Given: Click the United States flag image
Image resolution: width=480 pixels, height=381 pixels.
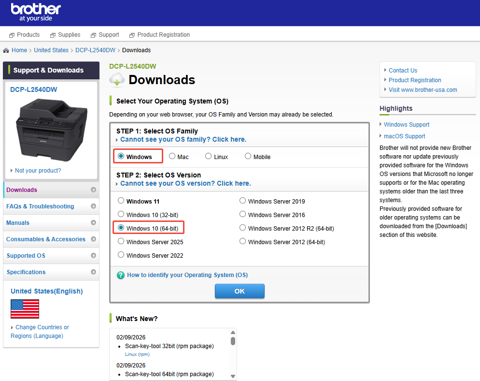Looking at the screenshot, I should (x=25, y=308).
